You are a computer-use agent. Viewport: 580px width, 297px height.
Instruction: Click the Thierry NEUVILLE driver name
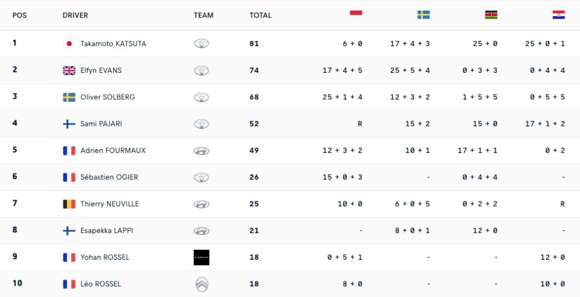(x=109, y=204)
